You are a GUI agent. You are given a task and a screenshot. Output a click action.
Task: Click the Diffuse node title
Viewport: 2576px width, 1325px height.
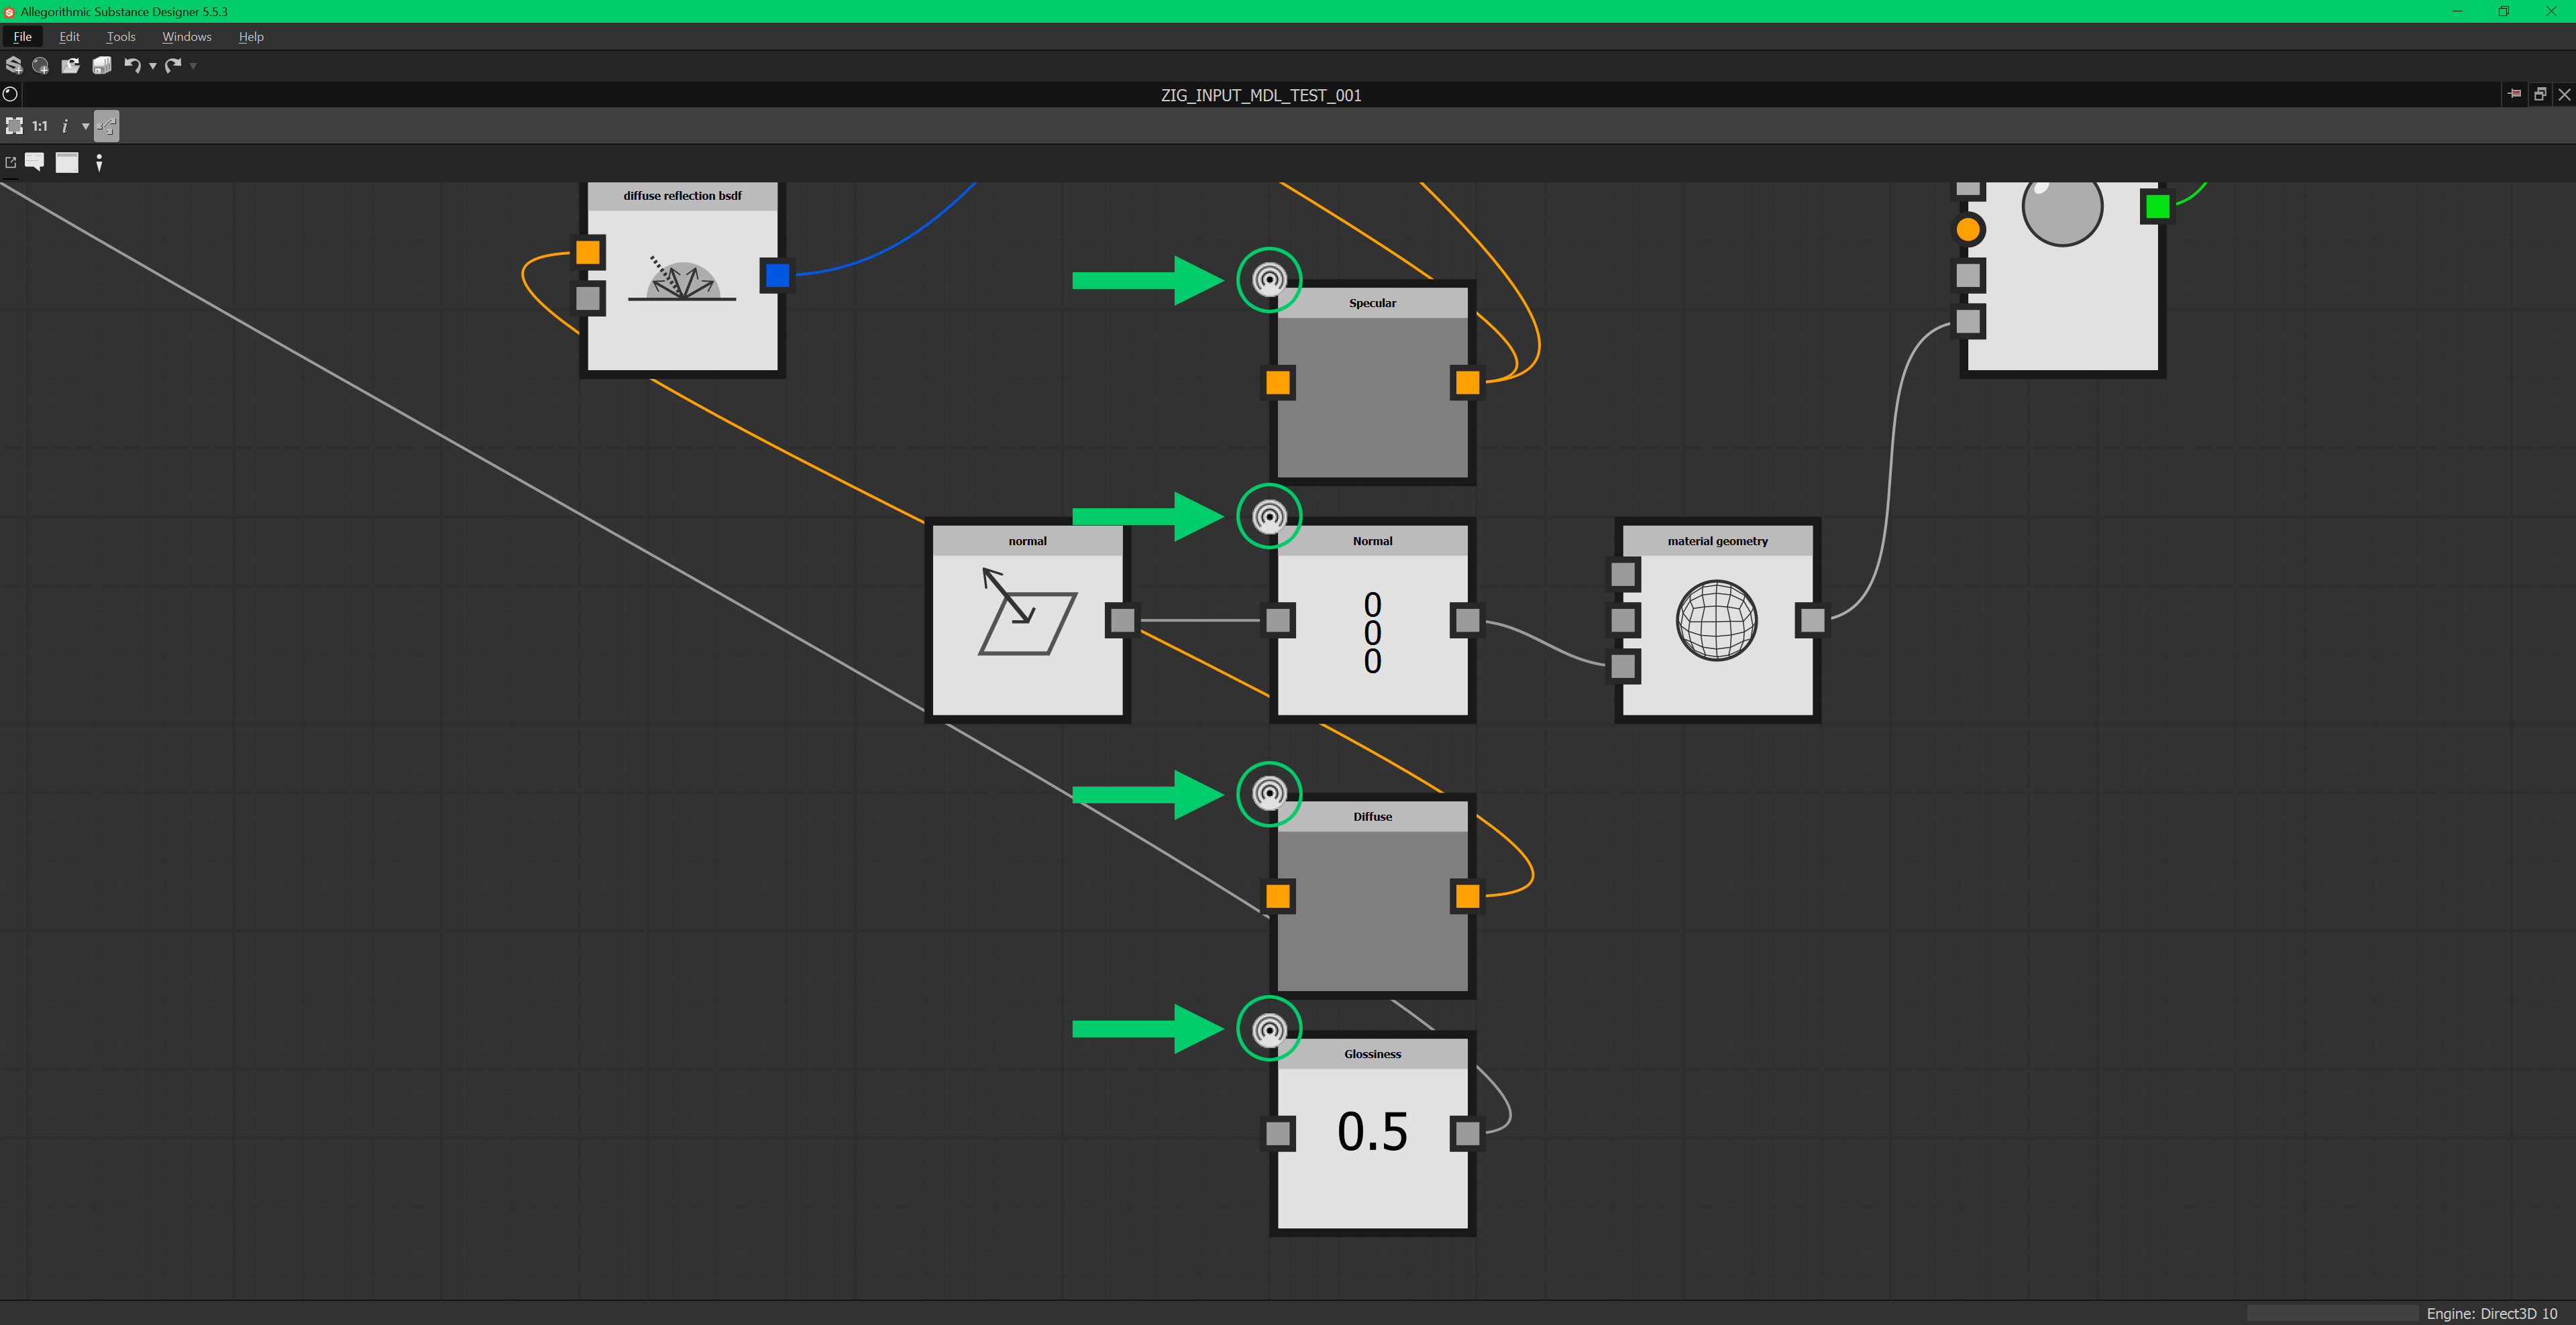click(x=1373, y=816)
